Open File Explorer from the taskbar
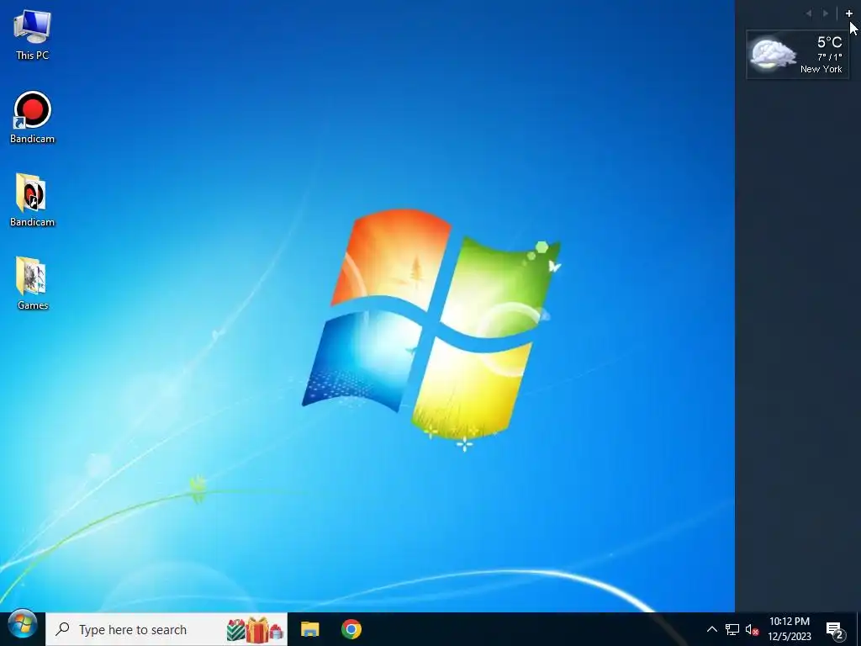Image resolution: width=861 pixels, height=646 pixels. click(x=309, y=629)
